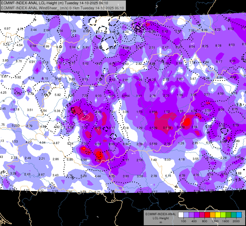Click the wind shear value 1.29

pos(139,128)
